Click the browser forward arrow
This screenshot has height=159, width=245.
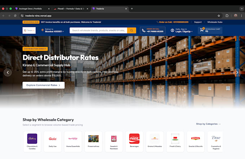9,16
